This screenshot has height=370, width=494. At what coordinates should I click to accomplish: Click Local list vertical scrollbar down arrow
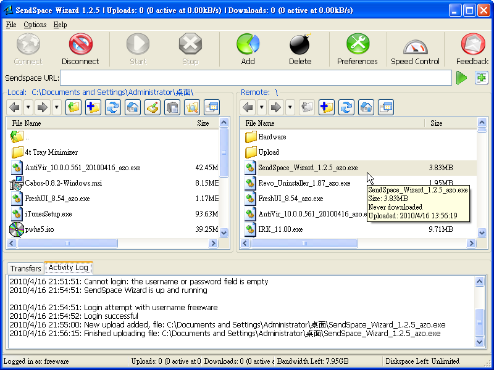[x=224, y=233]
